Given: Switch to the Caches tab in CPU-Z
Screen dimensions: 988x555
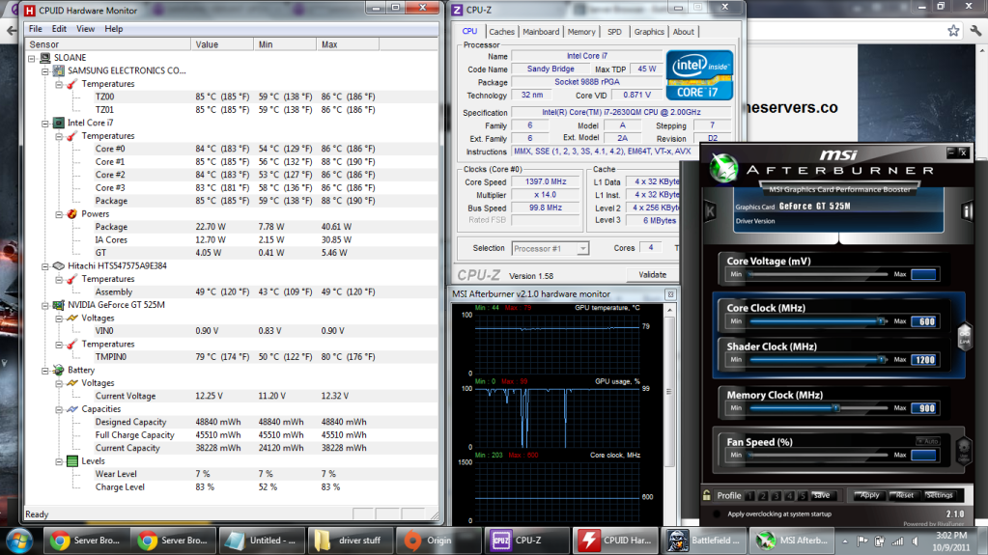Looking at the screenshot, I should [501, 32].
